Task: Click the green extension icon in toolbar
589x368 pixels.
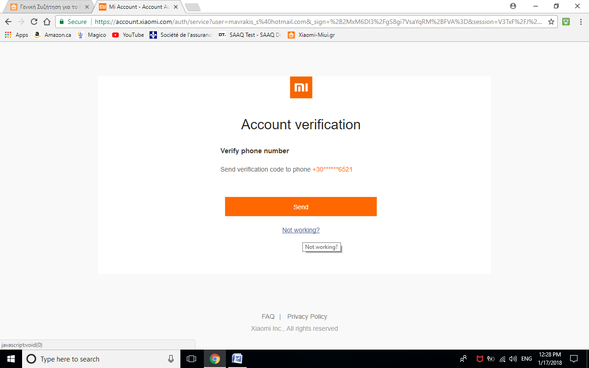Action: (x=566, y=22)
